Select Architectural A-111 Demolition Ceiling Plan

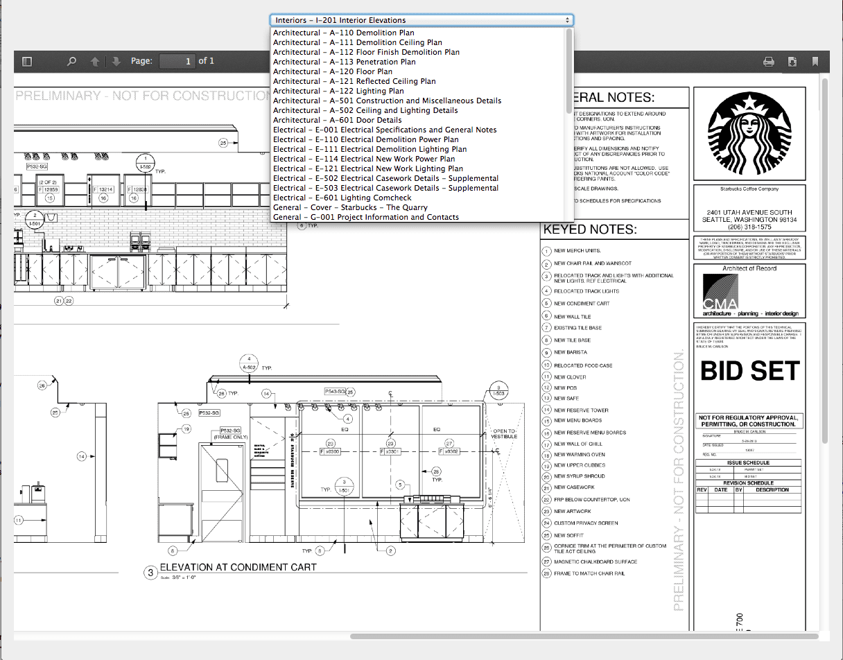[x=418, y=42]
